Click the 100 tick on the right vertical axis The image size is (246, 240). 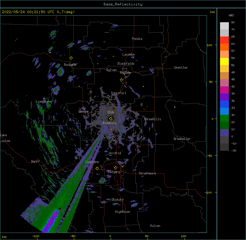[209, 45]
